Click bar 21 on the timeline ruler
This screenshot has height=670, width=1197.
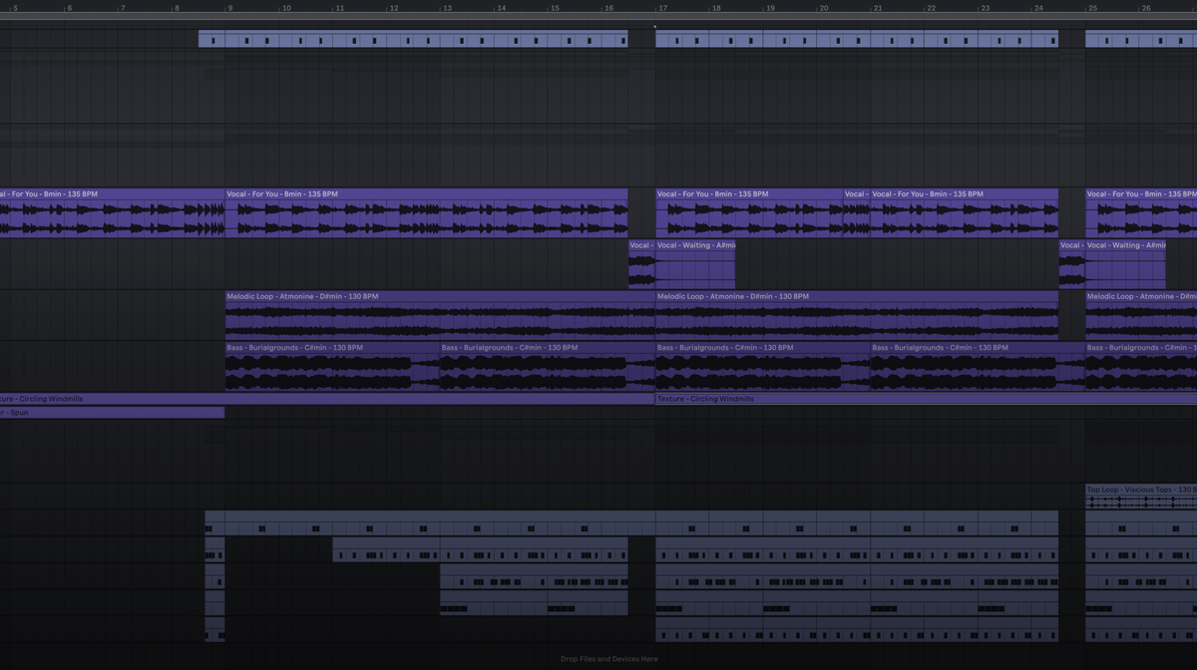pyautogui.click(x=878, y=8)
